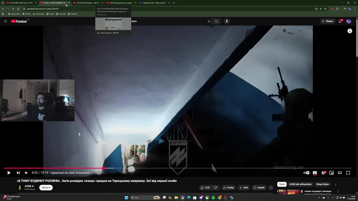Open АЗОВ channel name link

pyautogui.click(x=28, y=186)
